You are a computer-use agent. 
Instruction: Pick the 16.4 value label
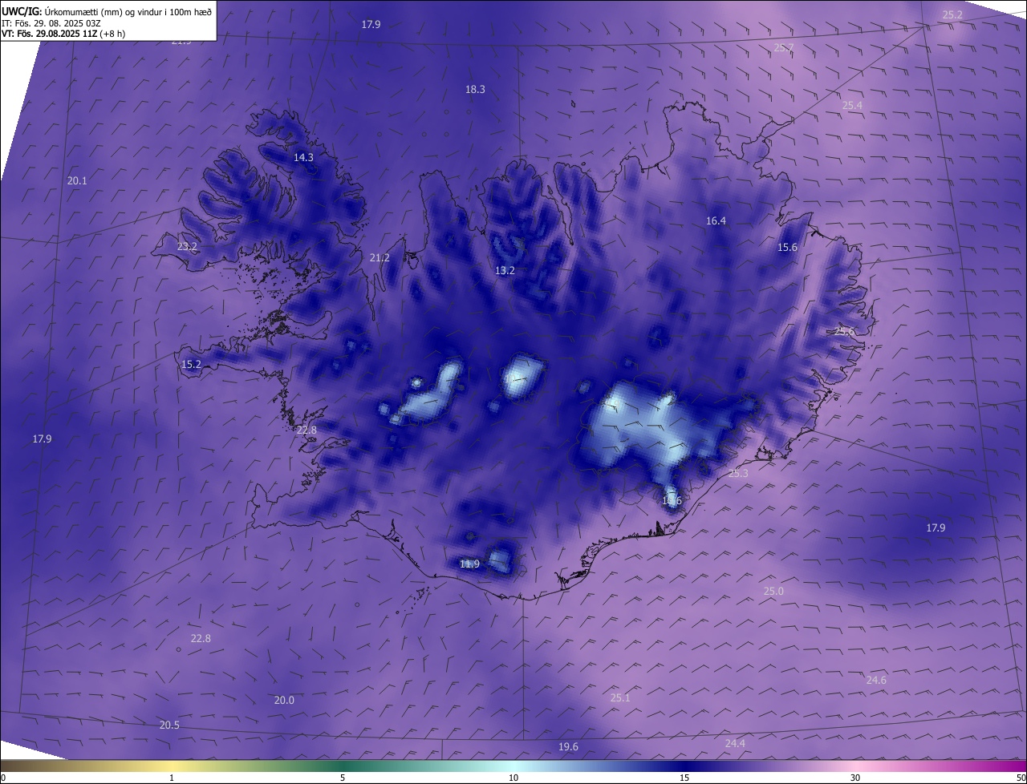(716, 220)
